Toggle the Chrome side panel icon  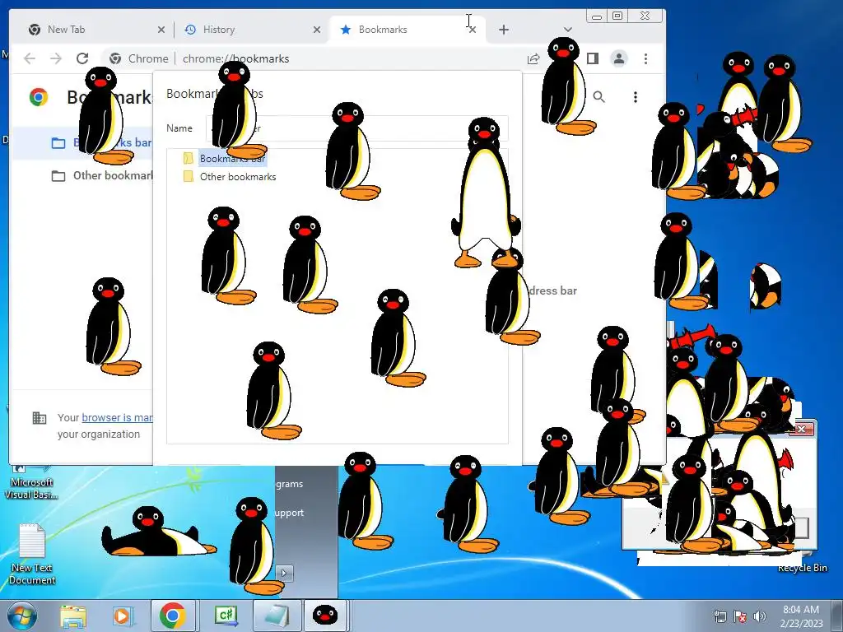click(x=593, y=58)
